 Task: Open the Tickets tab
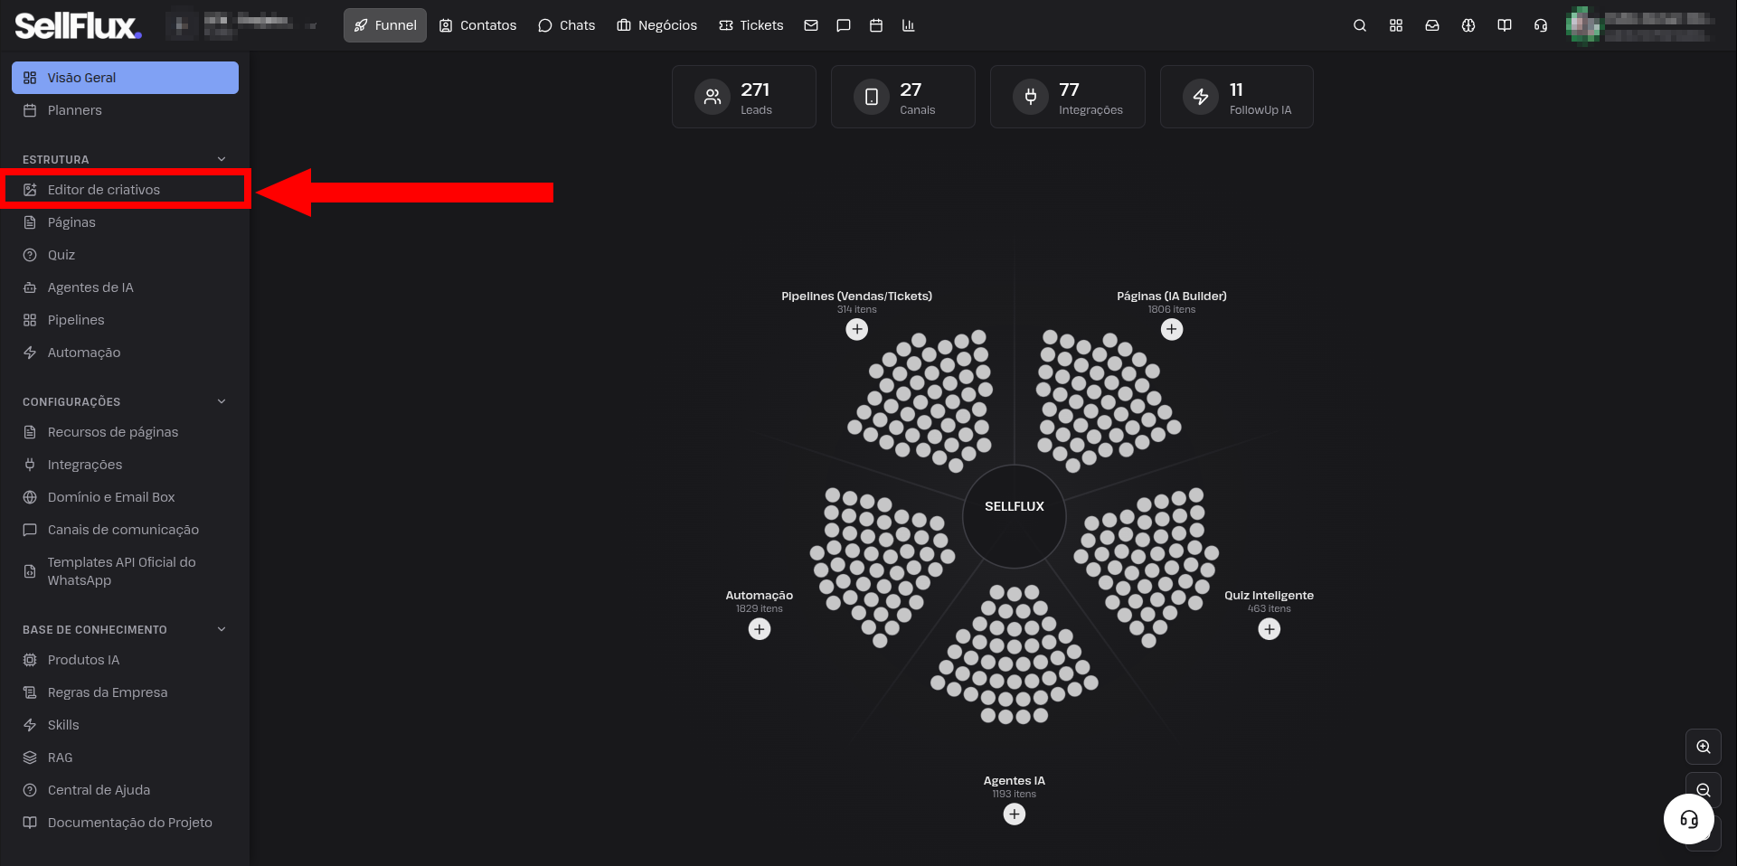(x=751, y=25)
